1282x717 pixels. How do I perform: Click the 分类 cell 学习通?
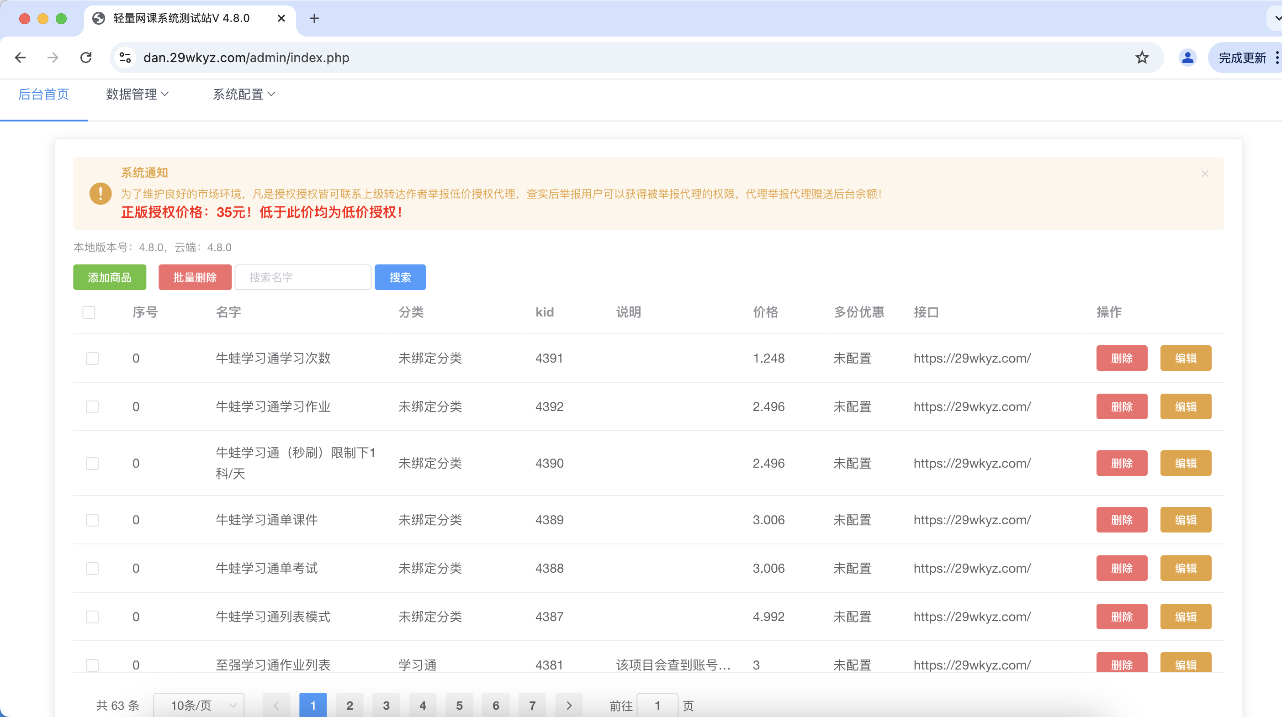coord(418,665)
